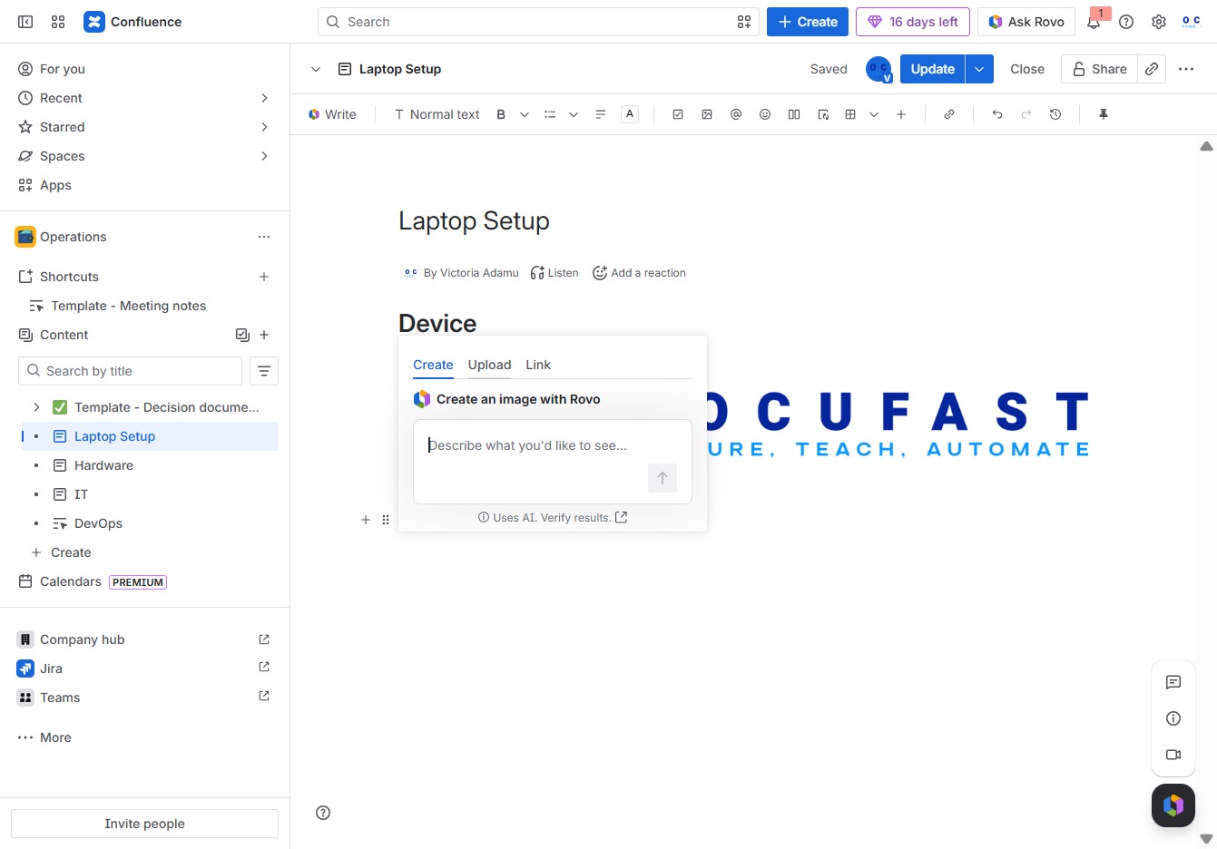Viewport: 1217px width, 849px height.
Task: Open the page details info icon
Action: tap(1173, 718)
